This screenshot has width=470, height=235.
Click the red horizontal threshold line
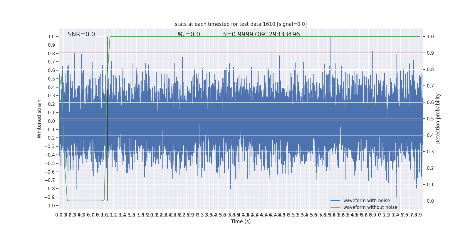241,53
